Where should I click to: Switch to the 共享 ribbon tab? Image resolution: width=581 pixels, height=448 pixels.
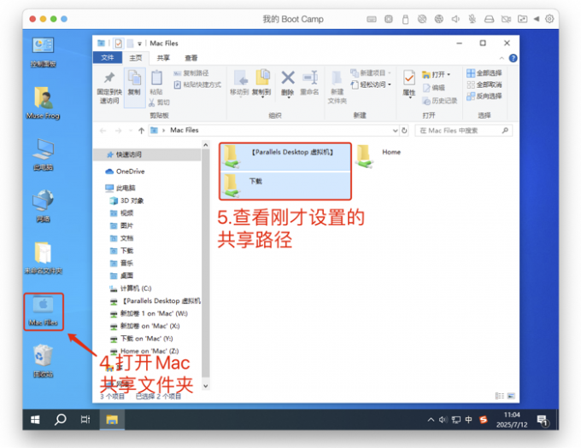(163, 58)
